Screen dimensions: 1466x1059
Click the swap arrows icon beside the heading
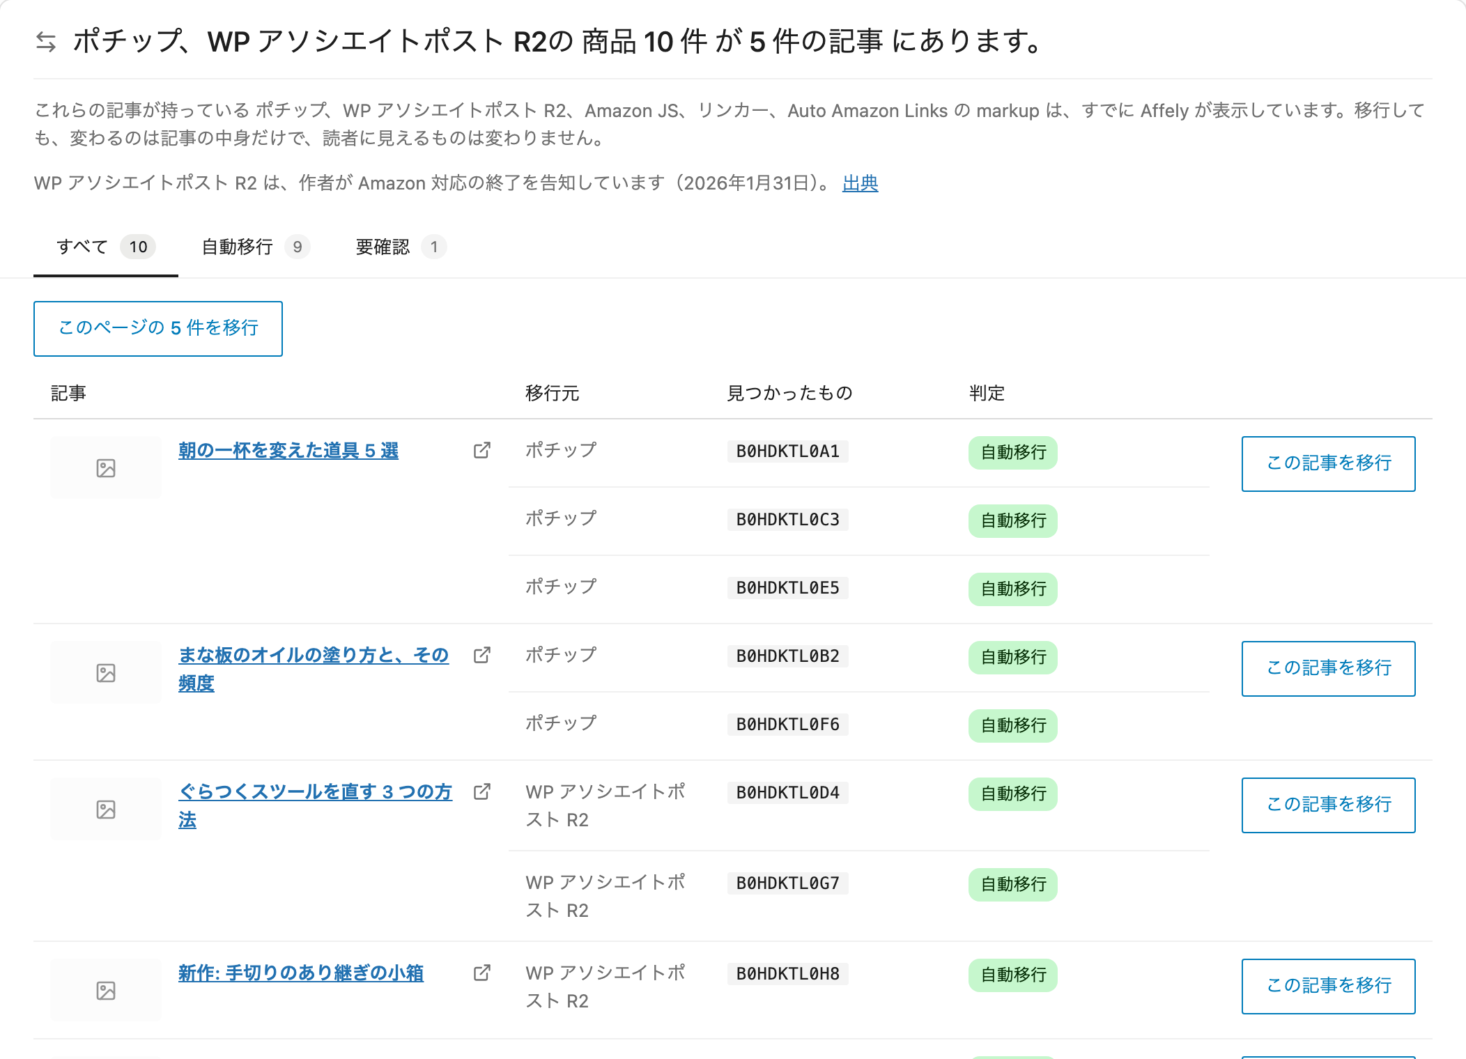[x=46, y=42]
